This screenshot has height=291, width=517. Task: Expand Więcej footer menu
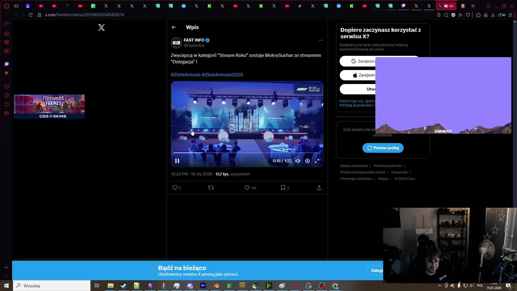coord(384,179)
